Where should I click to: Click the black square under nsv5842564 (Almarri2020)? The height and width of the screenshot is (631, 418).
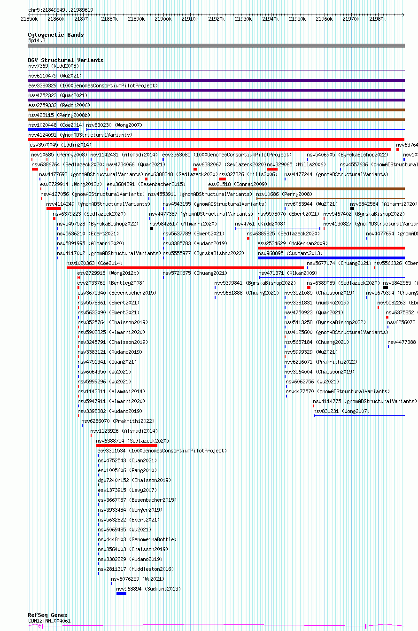(352, 209)
